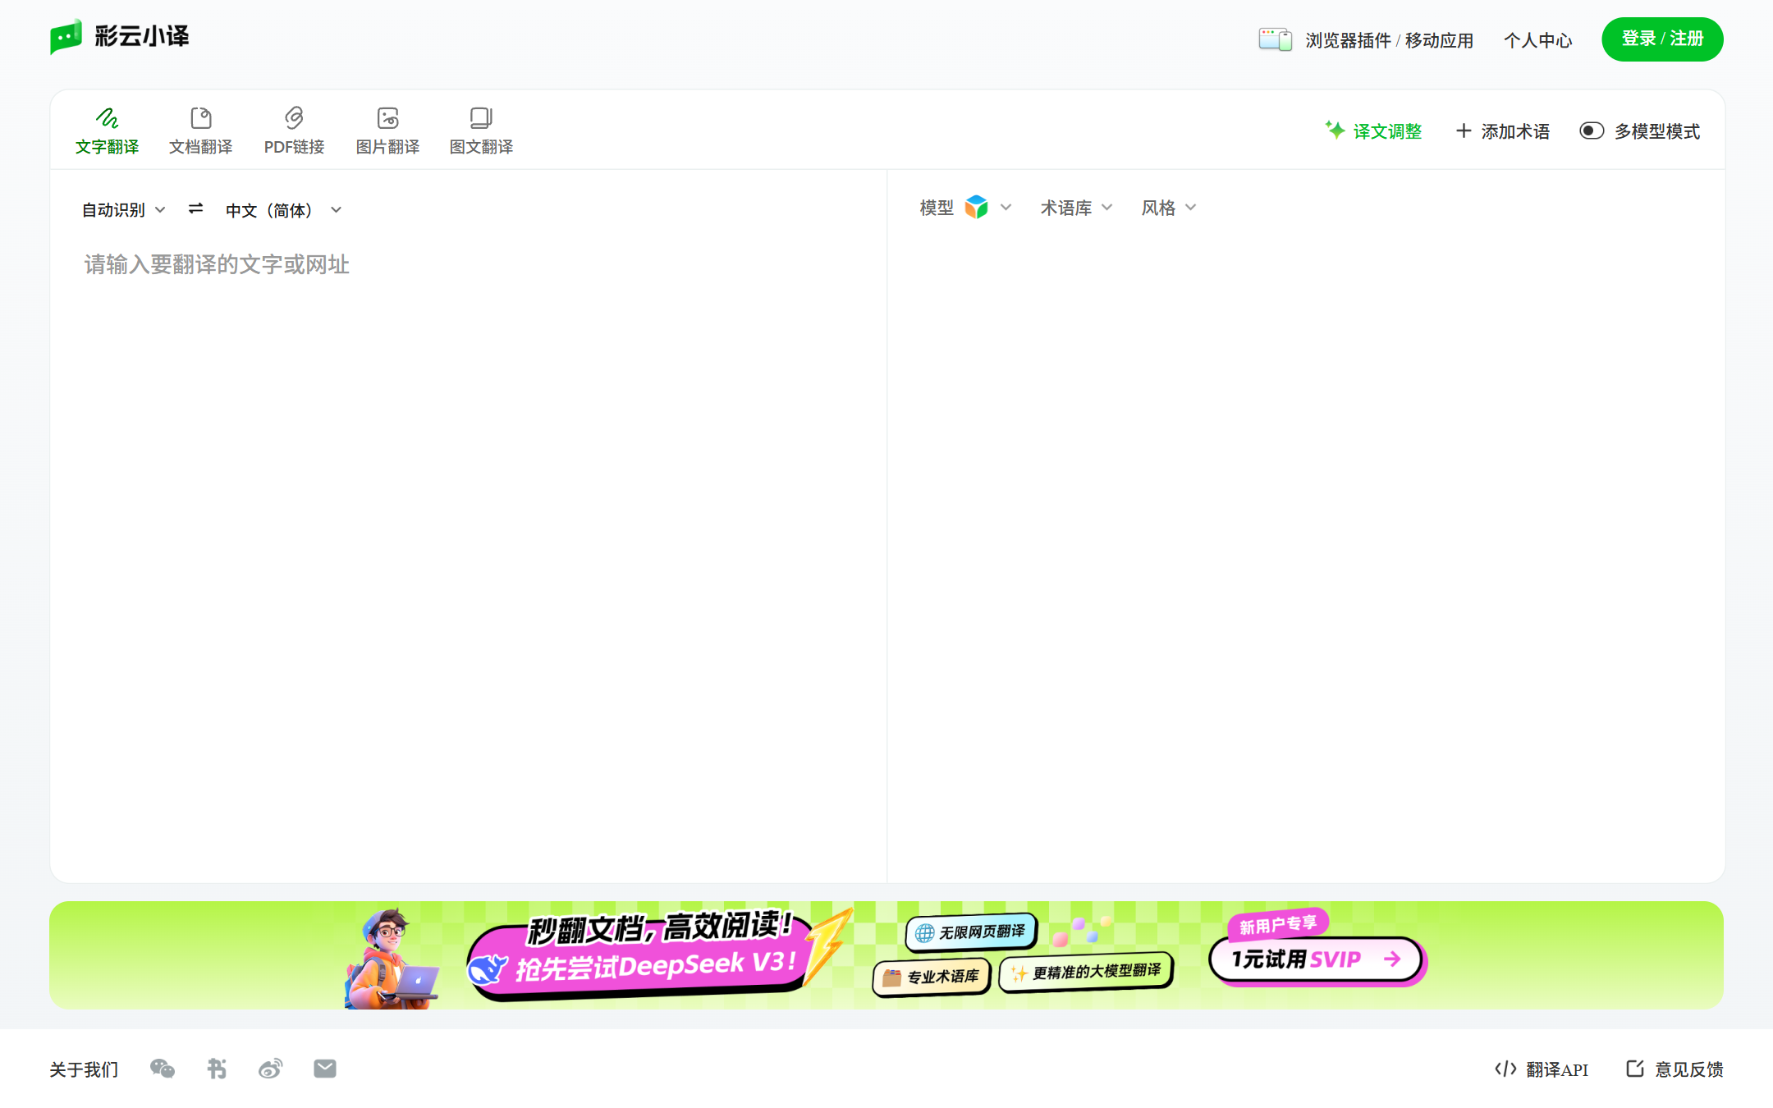Open 关于我们 footer link
The image size is (1773, 1108).
[84, 1069]
